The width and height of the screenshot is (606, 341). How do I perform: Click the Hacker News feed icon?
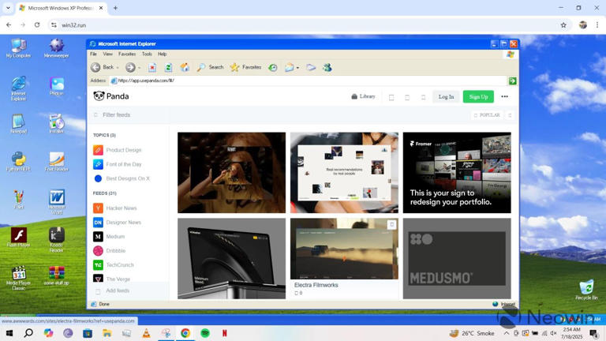(98, 208)
